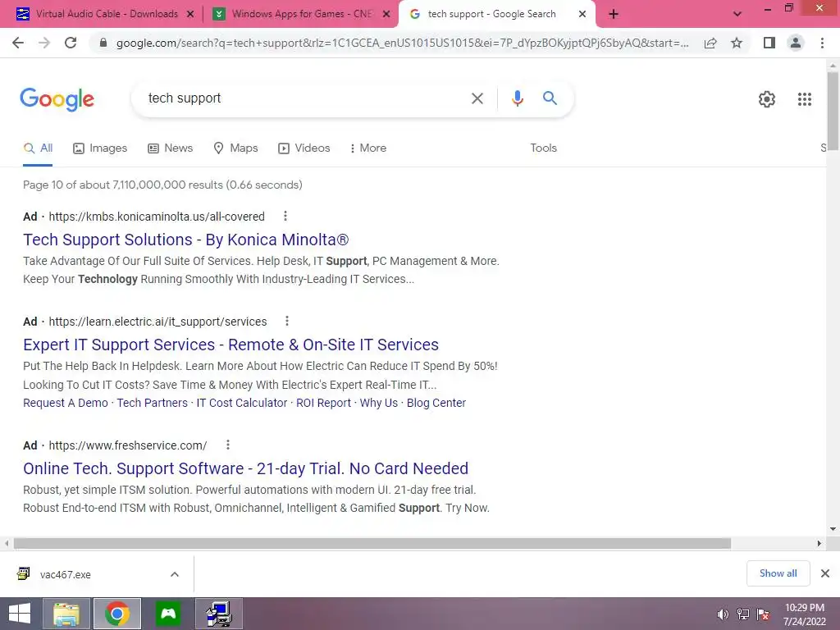The image size is (840, 630).
Task: Open options for learn.electric.ai ad
Action: tap(287, 321)
